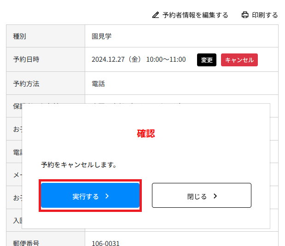This screenshot has width=285, height=246.
Task: Dismiss the dialog with 閉じる button
Action: [201, 196]
